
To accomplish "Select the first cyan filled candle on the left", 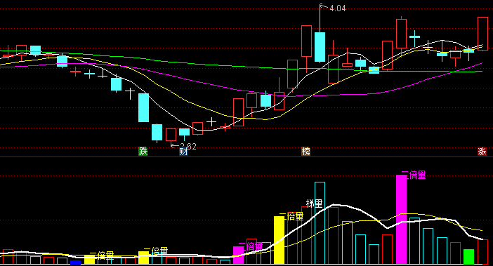I will tap(36, 51).
